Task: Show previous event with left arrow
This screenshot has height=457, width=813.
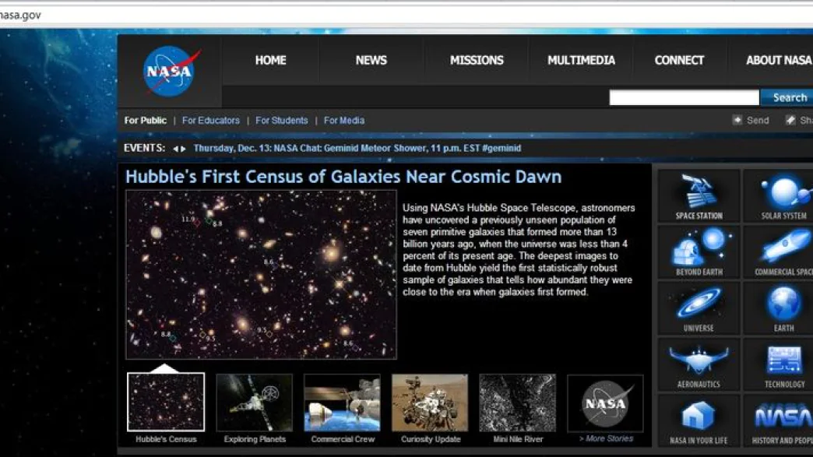Action: (x=176, y=149)
